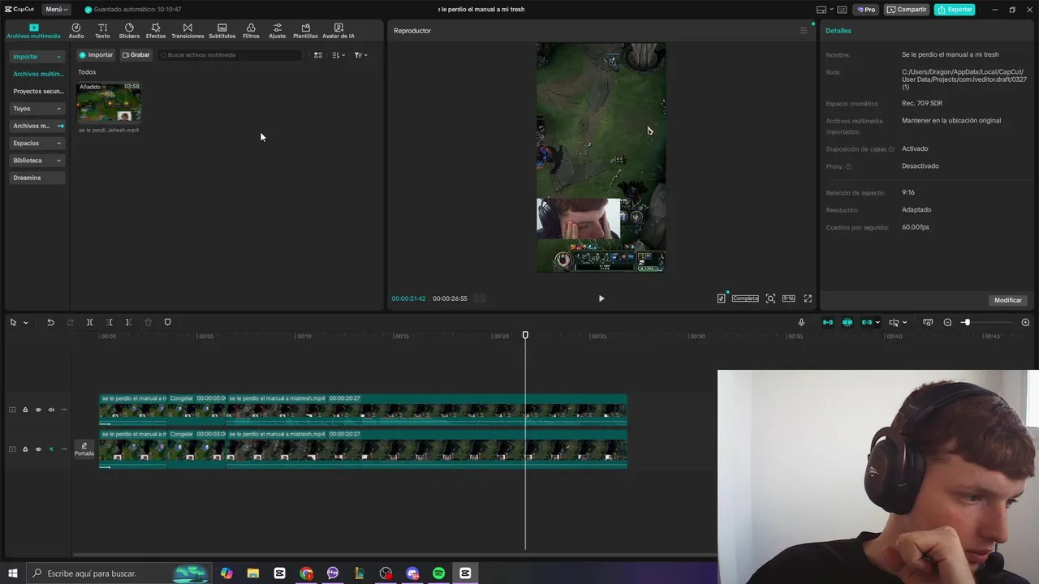The height and width of the screenshot is (584, 1039).
Task: Open the media filter dropdown
Action: [x=361, y=55]
